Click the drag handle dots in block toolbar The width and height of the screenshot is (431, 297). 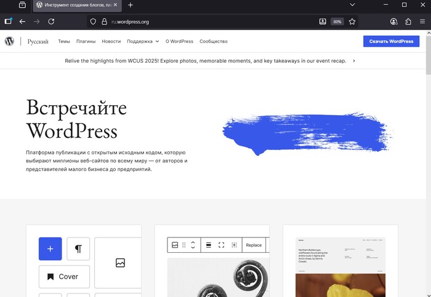click(184, 245)
